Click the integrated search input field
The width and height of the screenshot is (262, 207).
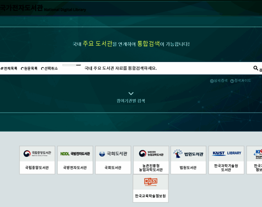[x=167, y=68]
